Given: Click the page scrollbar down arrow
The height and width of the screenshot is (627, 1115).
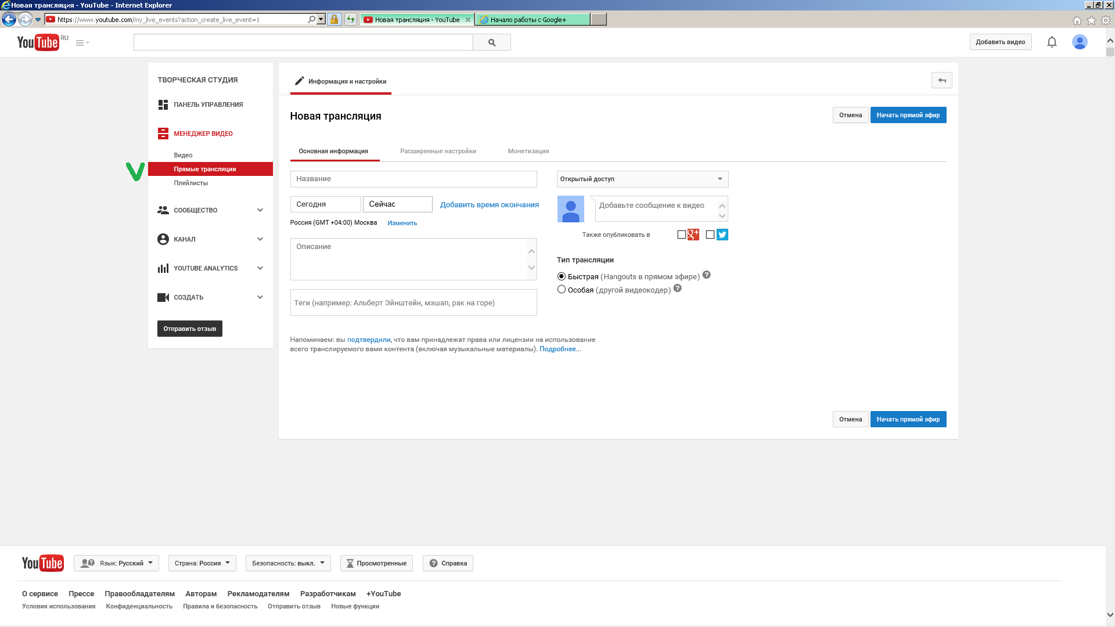Looking at the screenshot, I should coord(1110,614).
